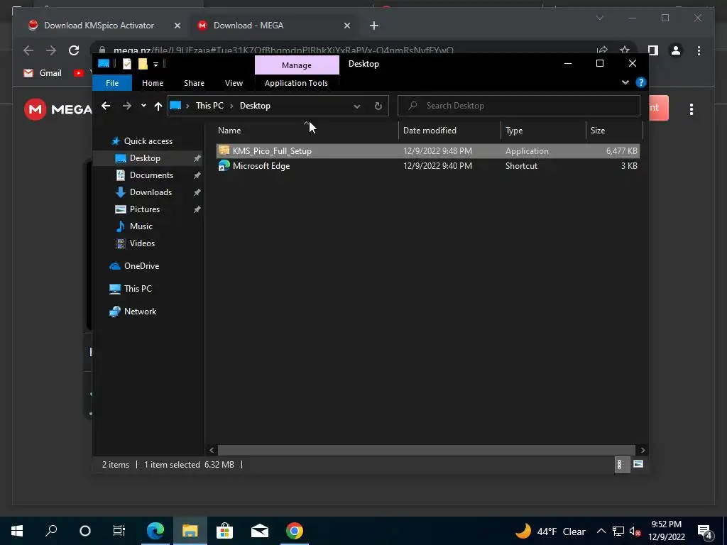The image size is (727, 545).
Task: Open the Chrome profile icon
Action: 676,50
